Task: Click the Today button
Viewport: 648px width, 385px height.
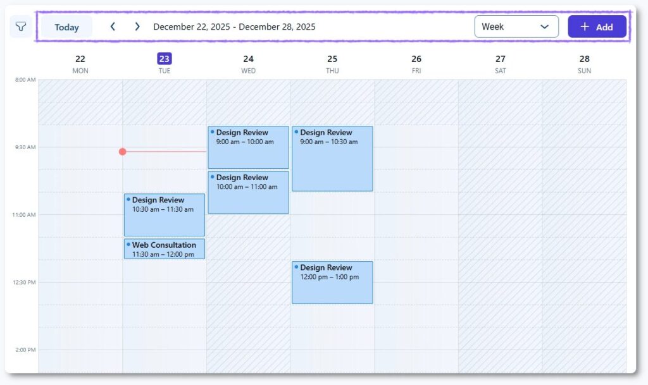Action: tap(66, 27)
